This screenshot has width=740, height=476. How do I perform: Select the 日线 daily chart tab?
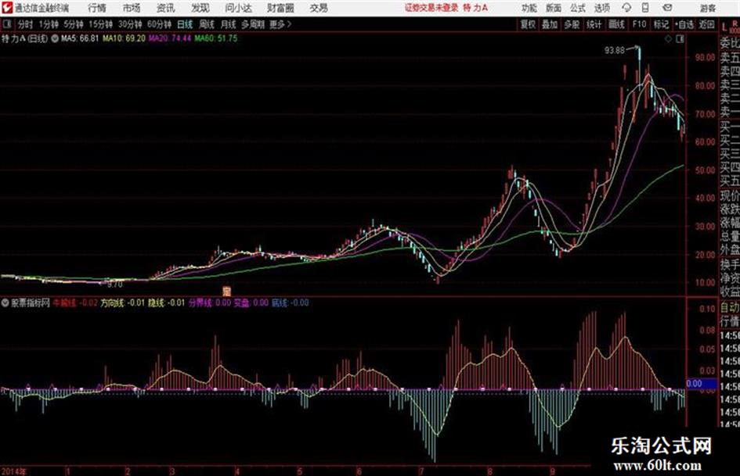click(185, 24)
